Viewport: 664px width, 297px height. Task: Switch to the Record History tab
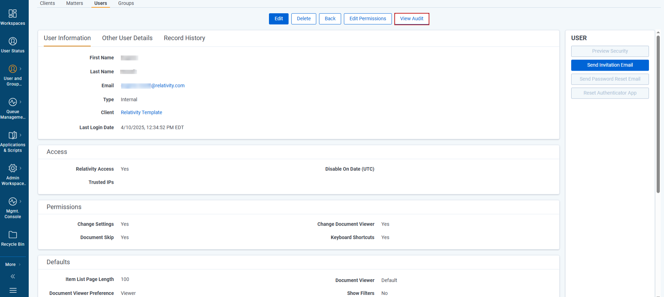tap(184, 38)
